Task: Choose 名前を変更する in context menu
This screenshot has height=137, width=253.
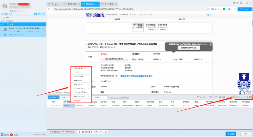Action: 81,68
